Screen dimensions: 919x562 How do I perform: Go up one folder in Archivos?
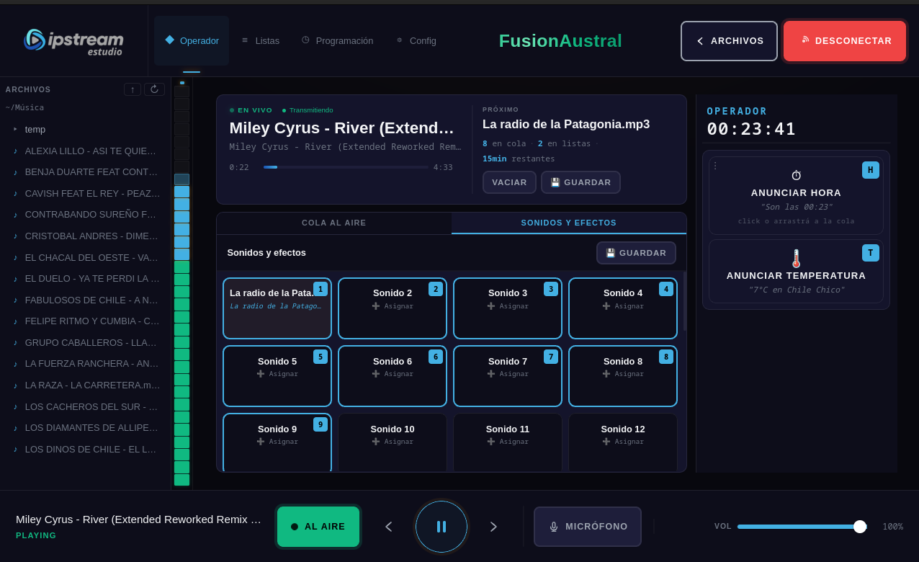[x=133, y=89]
